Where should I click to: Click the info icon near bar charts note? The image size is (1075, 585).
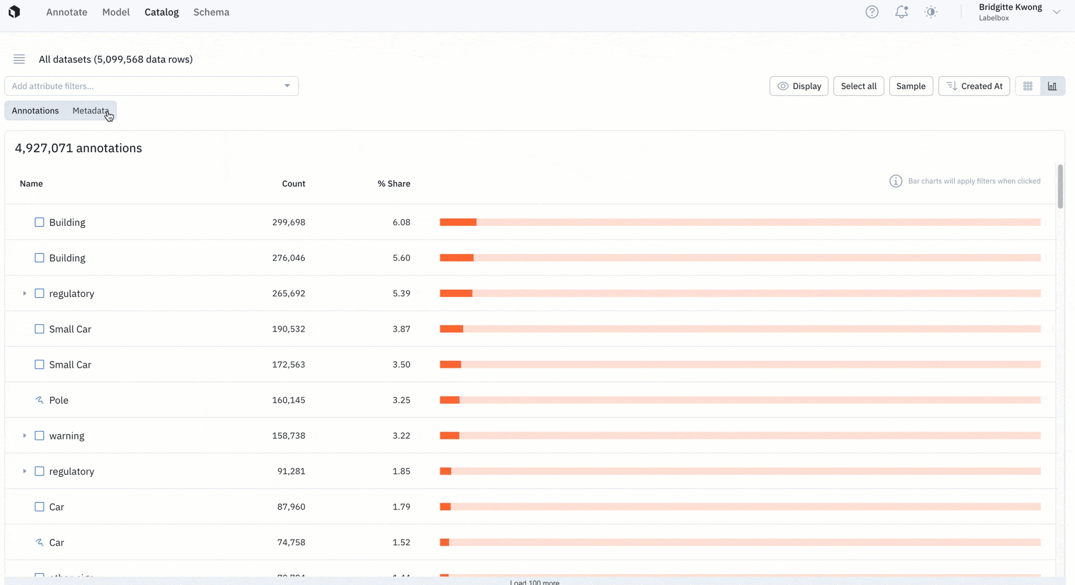click(x=896, y=181)
